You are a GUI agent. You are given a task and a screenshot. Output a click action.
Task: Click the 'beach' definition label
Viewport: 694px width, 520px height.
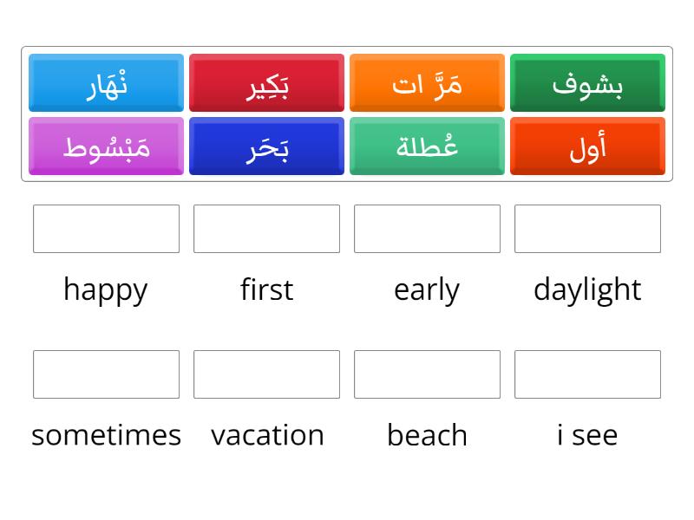point(427,434)
